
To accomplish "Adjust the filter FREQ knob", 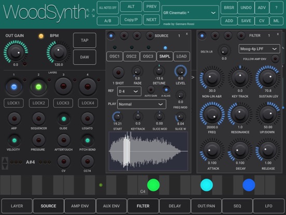I will (x=212, y=114).
